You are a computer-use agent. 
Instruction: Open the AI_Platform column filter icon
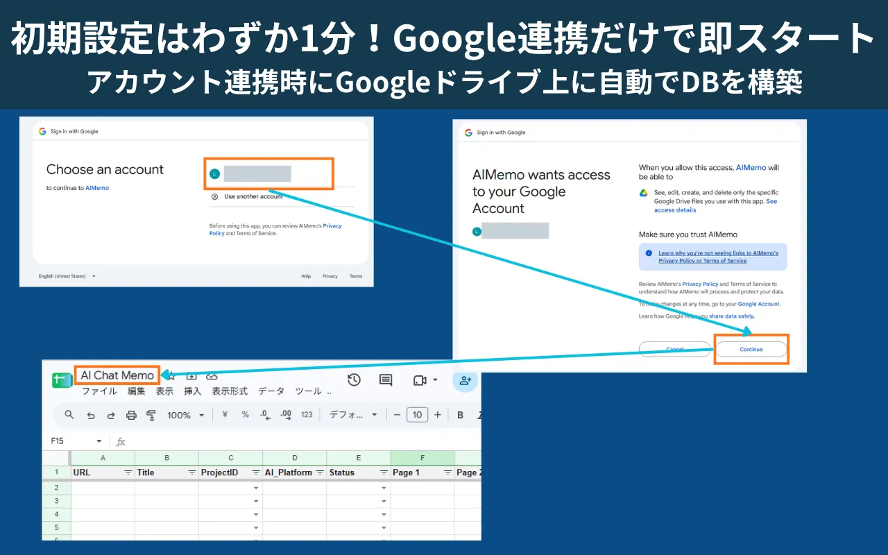click(320, 472)
